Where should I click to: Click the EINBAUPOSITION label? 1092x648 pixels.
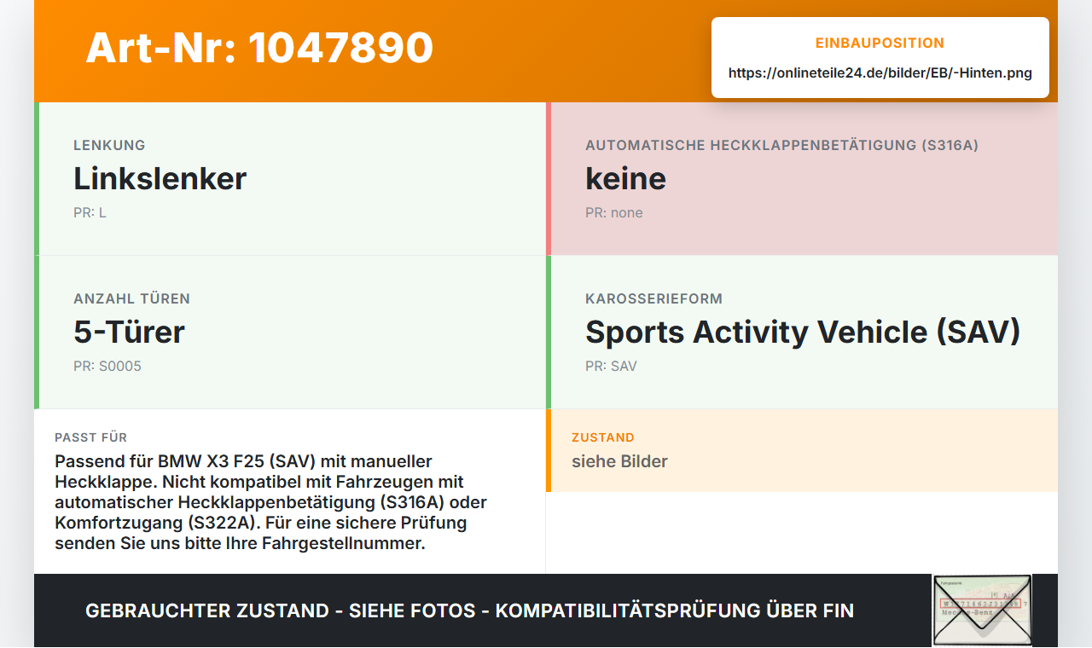tap(880, 43)
